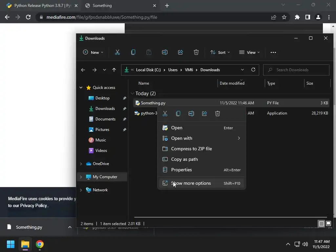Viewport: 336px width, 252px height.
Task: Open Chrome profile avatar icon
Action: [x=318, y=17]
